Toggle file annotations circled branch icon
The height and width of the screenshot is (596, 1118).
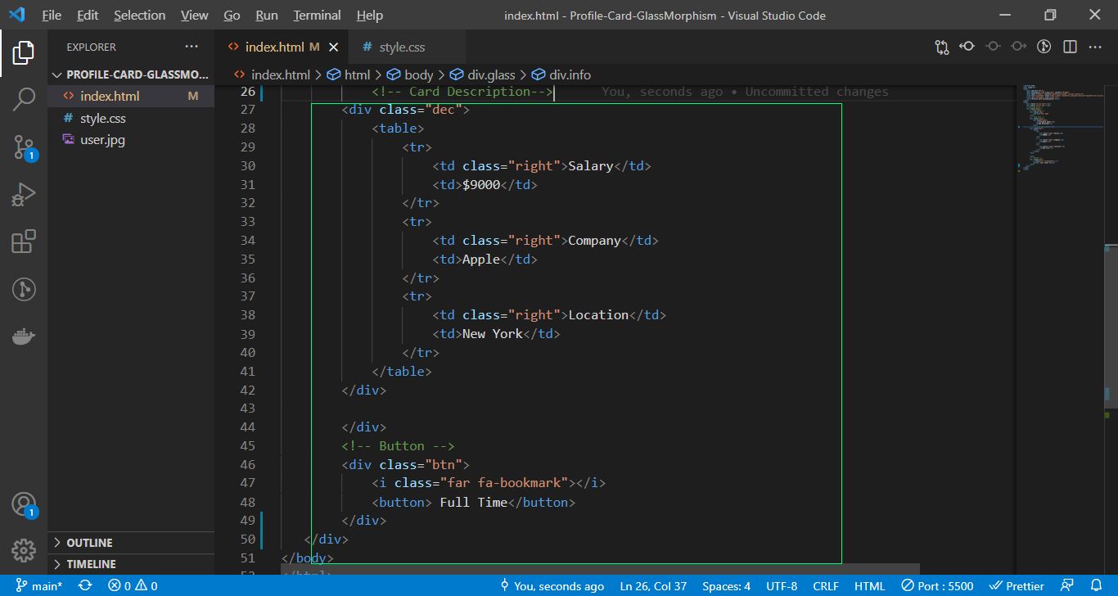[x=1044, y=47]
